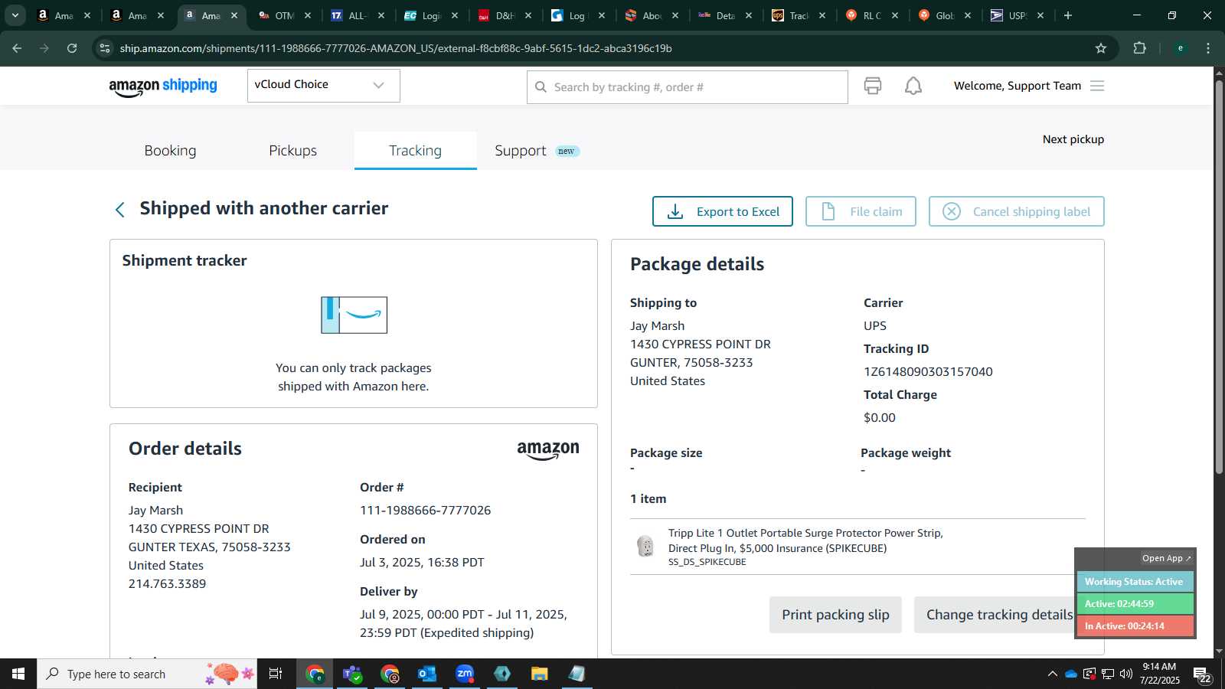The image size is (1225, 689).
Task: Click the Amazon package illustration in Shipment tracker
Action: [x=354, y=315]
